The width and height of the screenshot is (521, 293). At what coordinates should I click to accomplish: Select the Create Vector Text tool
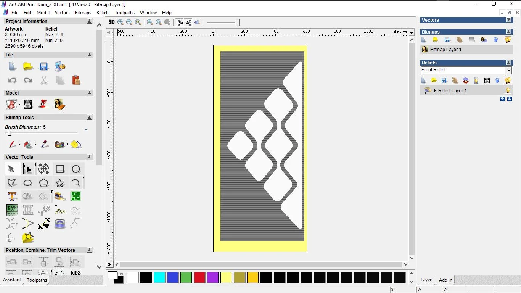pos(12,196)
